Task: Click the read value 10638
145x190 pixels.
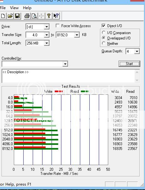Action: (132, 102)
